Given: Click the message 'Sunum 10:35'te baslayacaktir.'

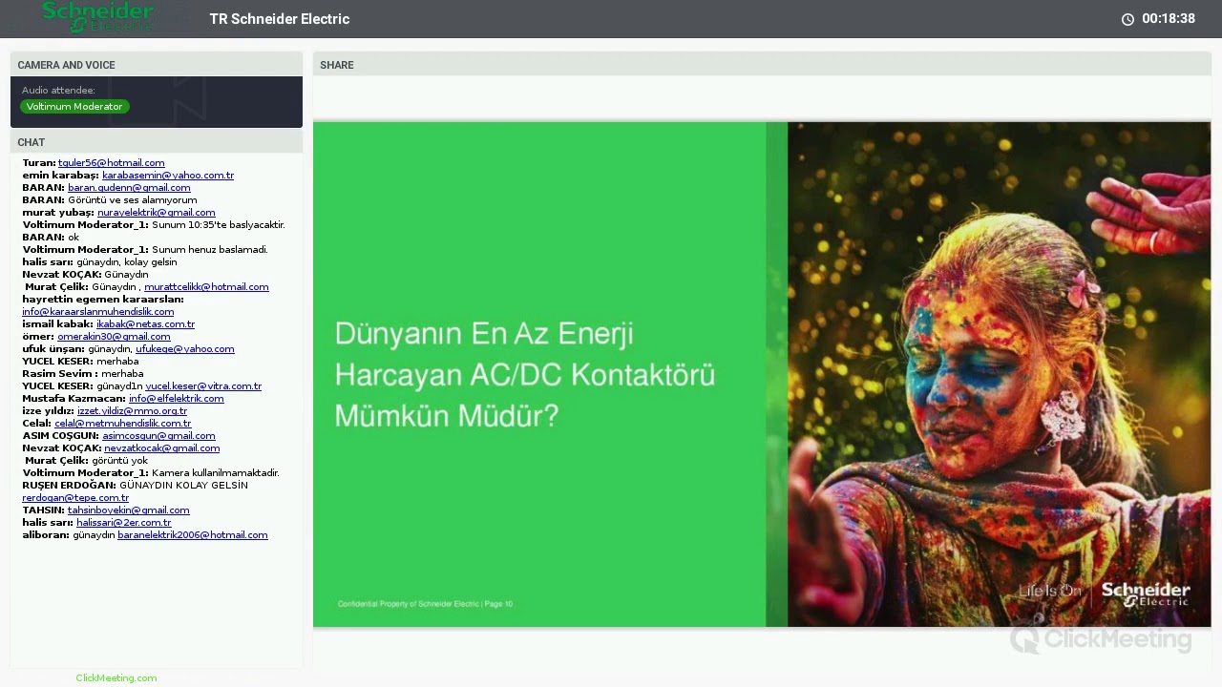Looking at the screenshot, I should [219, 225].
